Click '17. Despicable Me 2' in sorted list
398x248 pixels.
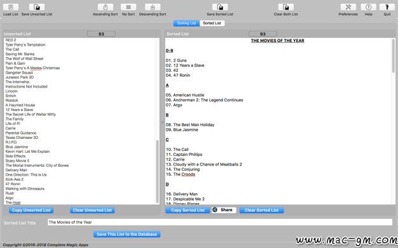[x=185, y=199]
